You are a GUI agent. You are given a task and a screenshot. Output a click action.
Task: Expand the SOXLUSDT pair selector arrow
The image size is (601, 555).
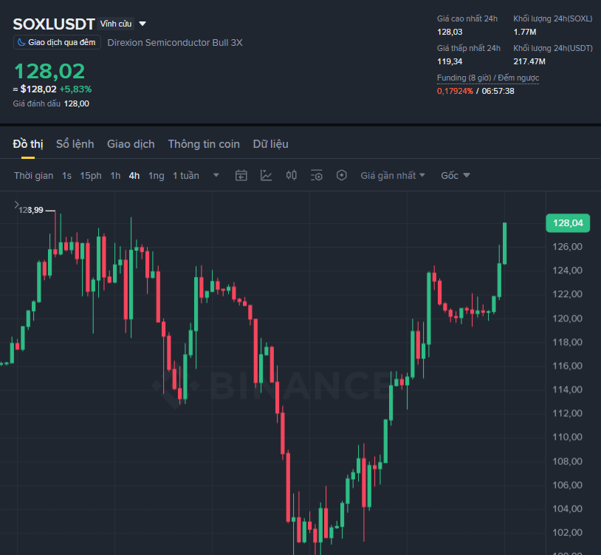pyautogui.click(x=142, y=24)
